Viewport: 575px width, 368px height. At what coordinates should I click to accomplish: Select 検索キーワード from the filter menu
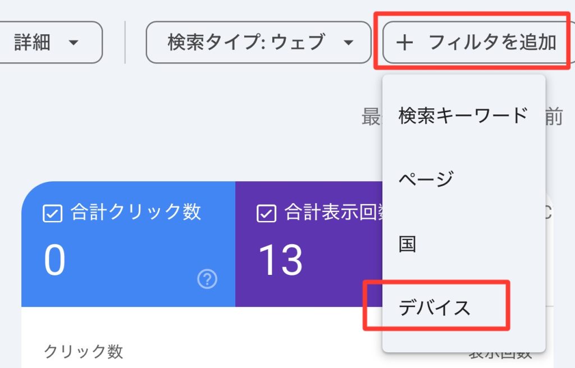[463, 115]
